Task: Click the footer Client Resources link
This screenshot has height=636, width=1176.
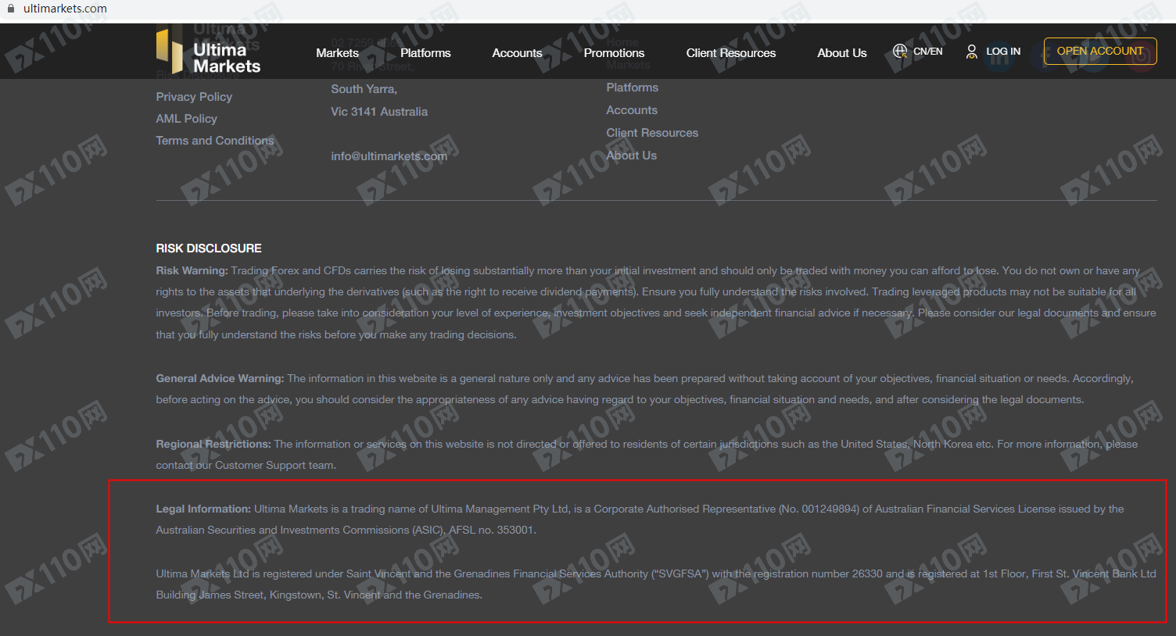Action: (652, 133)
